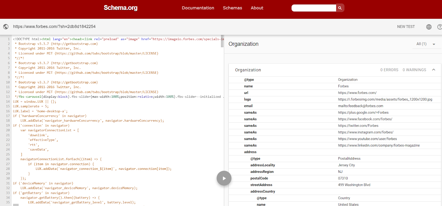Click the Country type value
This screenshot has height=206, width=442.
pyautogui.click(x=344, y=198)
